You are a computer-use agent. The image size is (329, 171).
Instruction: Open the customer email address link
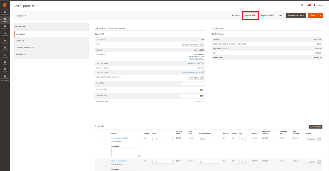coord(192,72)
